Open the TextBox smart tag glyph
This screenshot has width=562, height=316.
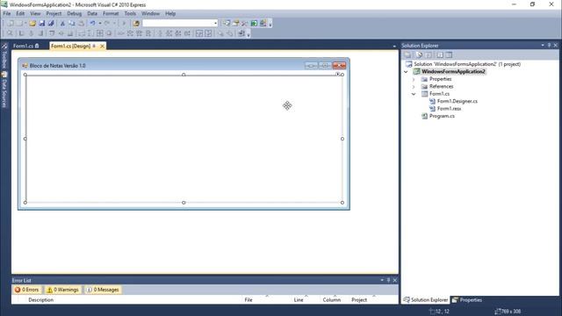337,74
